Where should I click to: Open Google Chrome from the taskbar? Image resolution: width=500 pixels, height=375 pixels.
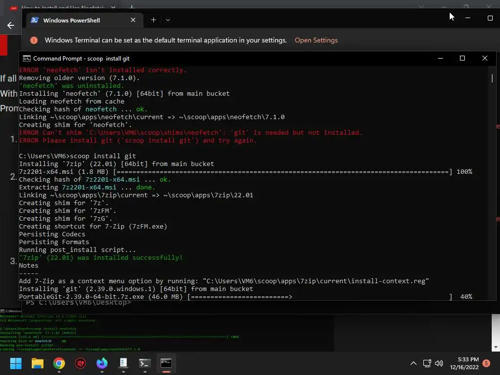coord(59,363)
